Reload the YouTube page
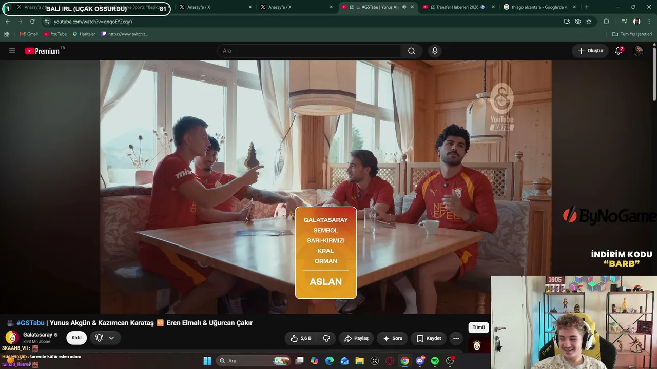This screenshot has width=657, height=369. (x=32, y=22)
